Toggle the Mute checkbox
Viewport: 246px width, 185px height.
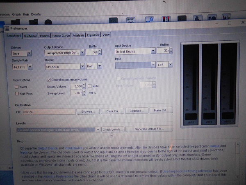tap(89, 86)
